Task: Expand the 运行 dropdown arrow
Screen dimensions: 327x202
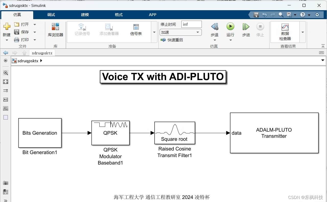Action: tap(230, 40)
